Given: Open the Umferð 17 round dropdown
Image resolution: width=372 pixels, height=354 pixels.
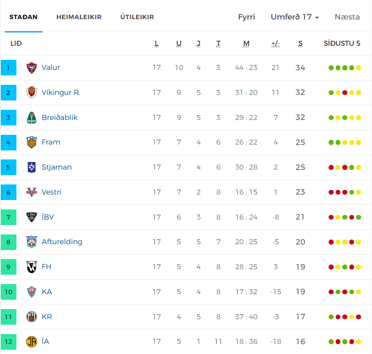Looking at the screenshot, I should 295,17.
